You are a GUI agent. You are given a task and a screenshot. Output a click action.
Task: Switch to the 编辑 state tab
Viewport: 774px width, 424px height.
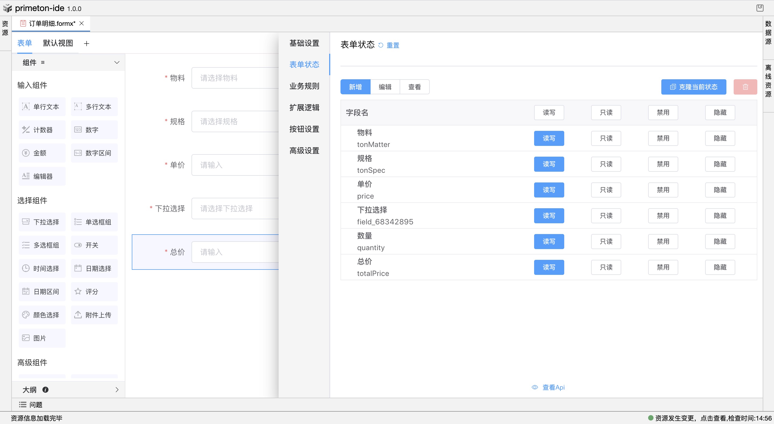click(385, 87)
